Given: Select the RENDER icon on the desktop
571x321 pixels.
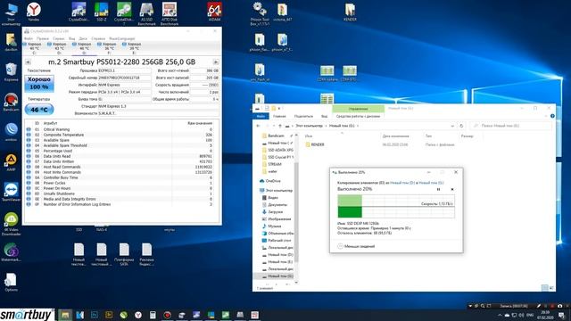Looking at the screenshot, I should (350, 12).
